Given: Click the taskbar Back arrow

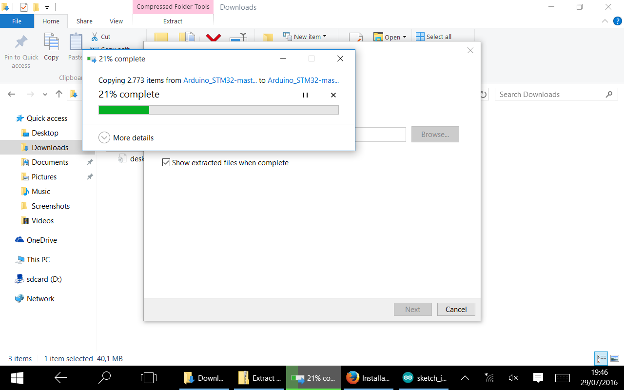Looking at the screenshot, I should click(60, 378).
